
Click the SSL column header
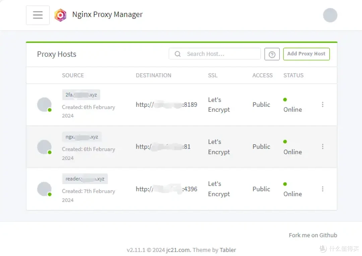pos(213,75)
